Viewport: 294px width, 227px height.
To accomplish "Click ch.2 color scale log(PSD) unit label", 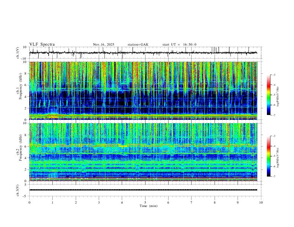I will [278, 158].
